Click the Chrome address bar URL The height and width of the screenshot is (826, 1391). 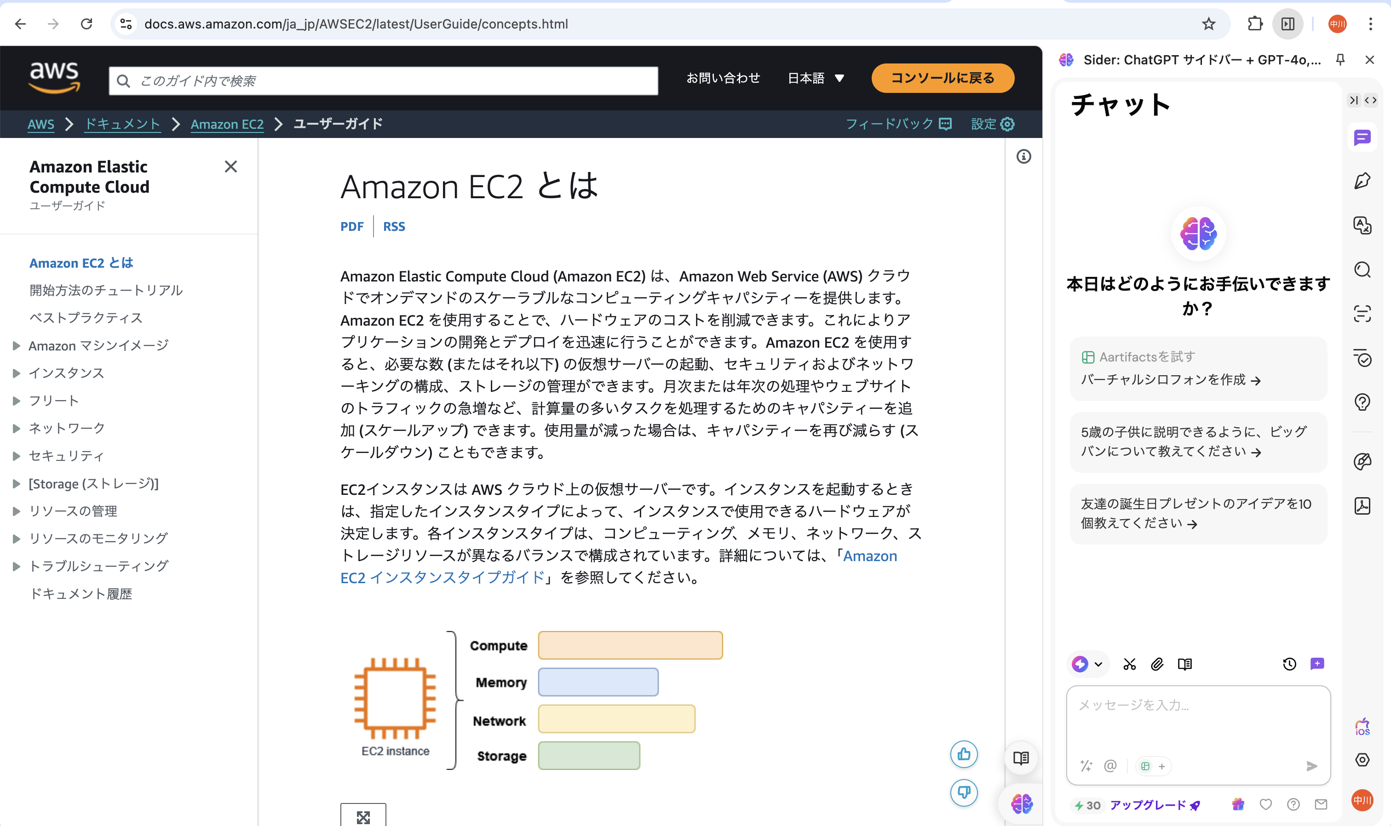tap(356, 24)
